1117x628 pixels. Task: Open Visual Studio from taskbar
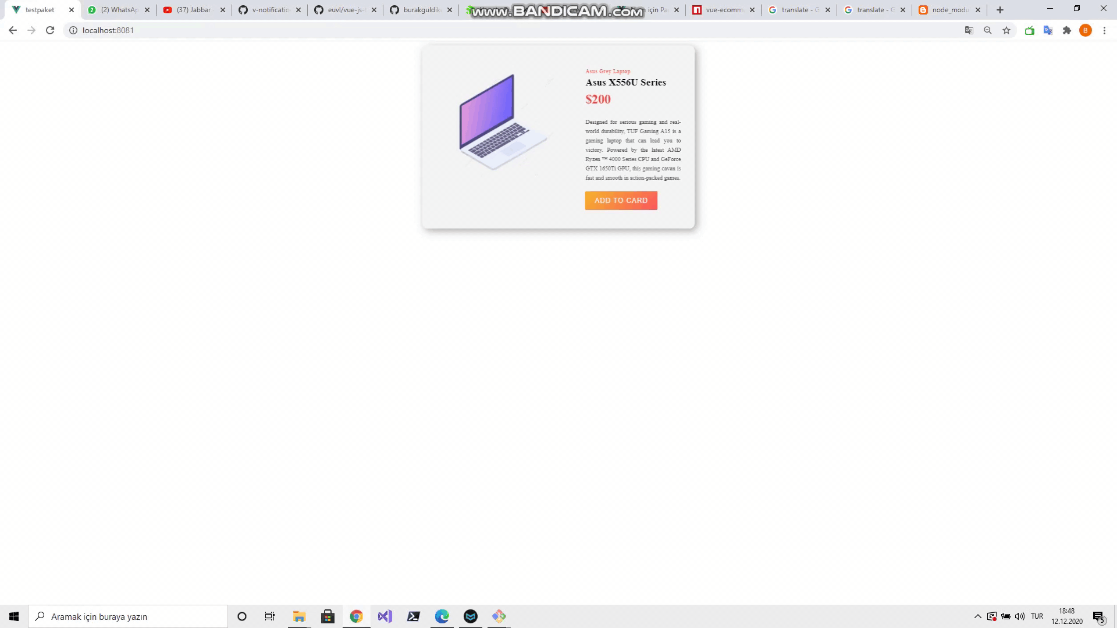click(385, 616)
